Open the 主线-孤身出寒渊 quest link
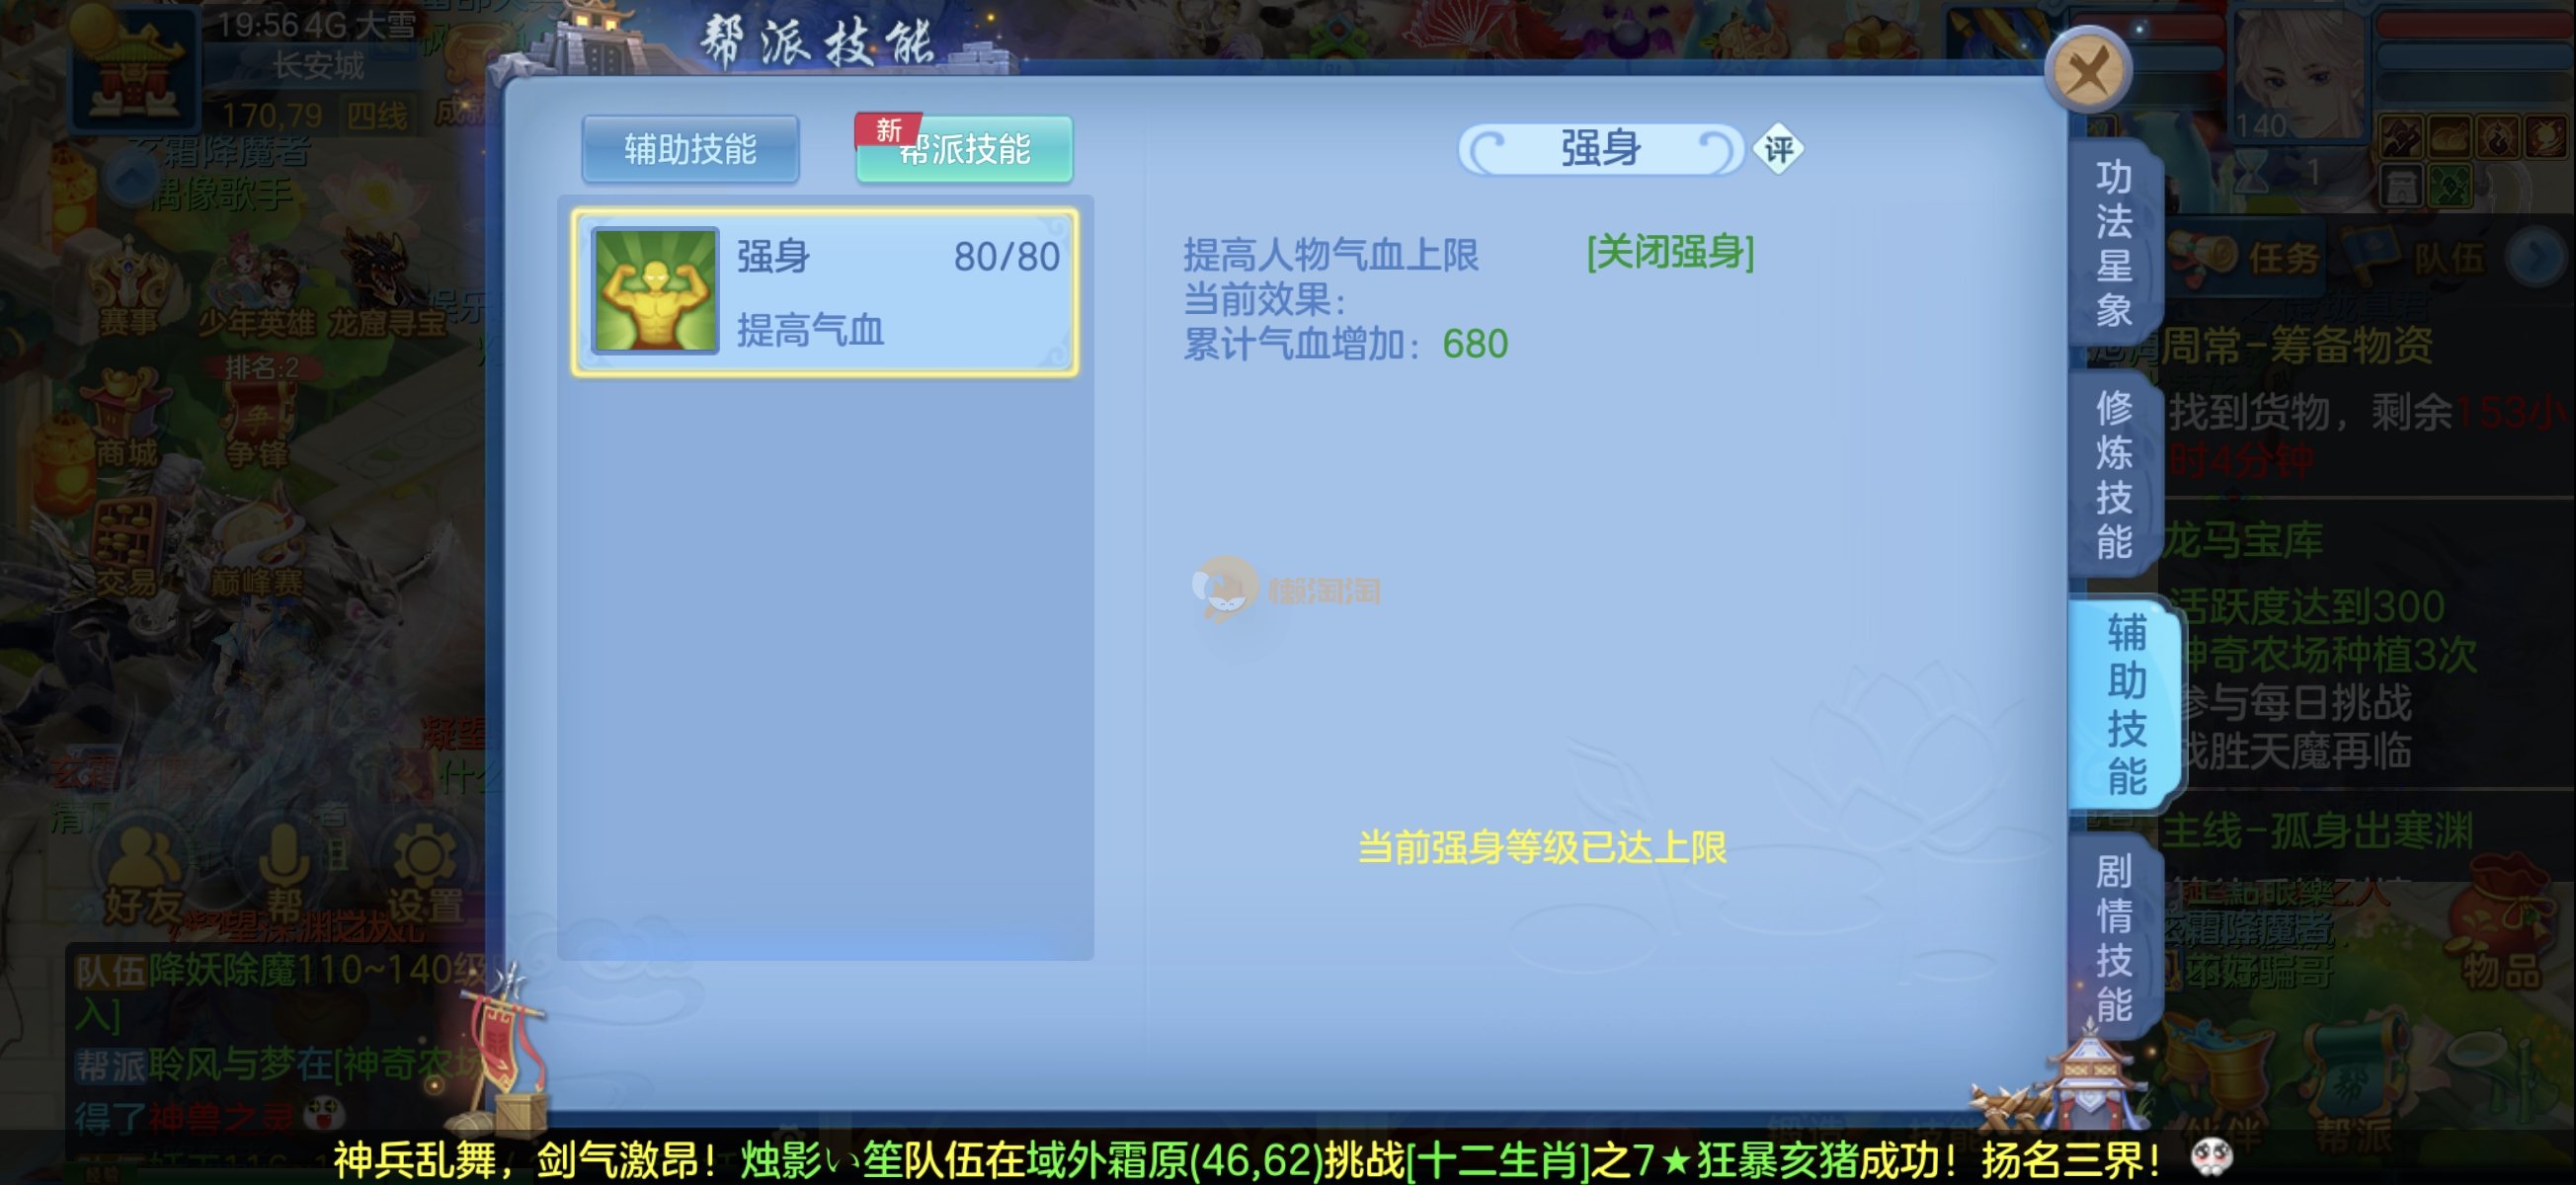This screenshot has width=2576, height=1185. point(2315,832)
